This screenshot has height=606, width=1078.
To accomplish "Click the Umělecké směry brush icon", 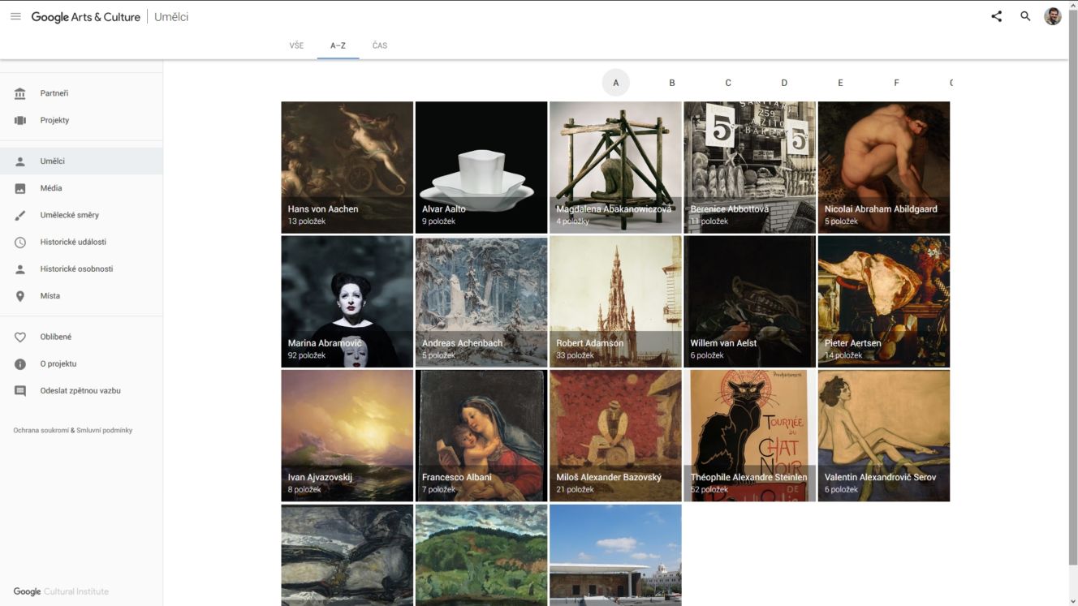I will 20,215.
